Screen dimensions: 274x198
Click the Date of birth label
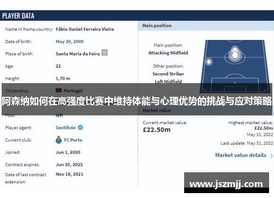point(19,42)
